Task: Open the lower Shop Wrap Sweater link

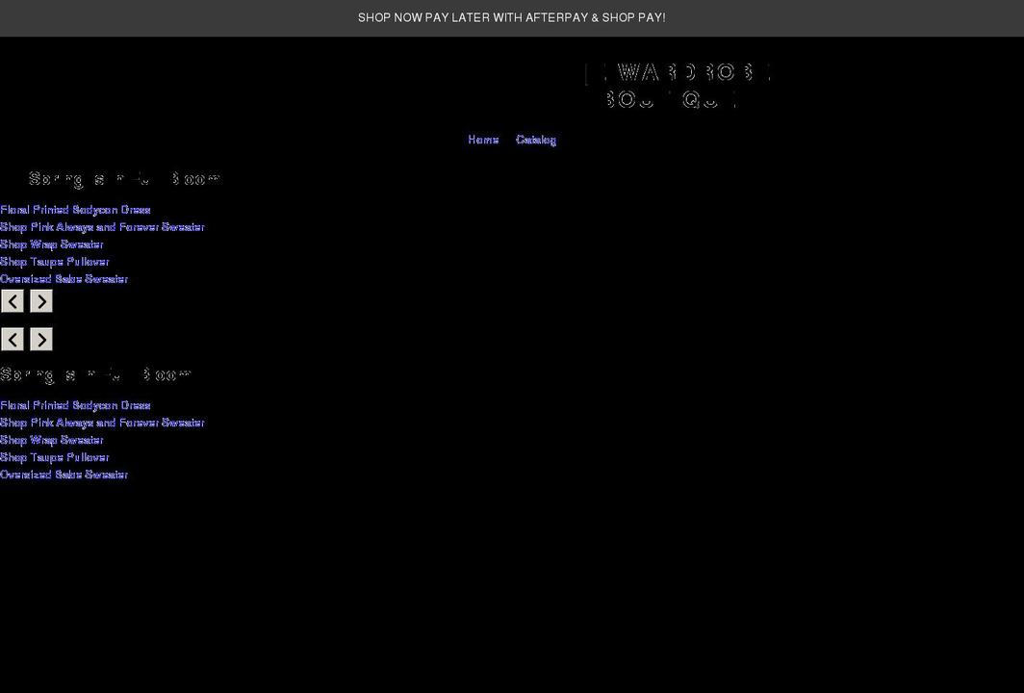Action: pyautogui.click(x=51, y=439)
